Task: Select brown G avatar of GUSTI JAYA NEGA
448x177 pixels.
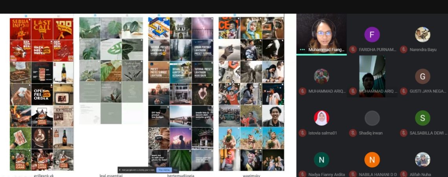Action: click(x=422, y=76)
